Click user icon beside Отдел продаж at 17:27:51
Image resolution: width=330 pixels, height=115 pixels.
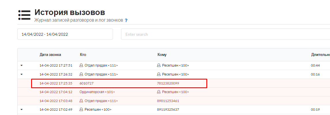tap(81, 65)
